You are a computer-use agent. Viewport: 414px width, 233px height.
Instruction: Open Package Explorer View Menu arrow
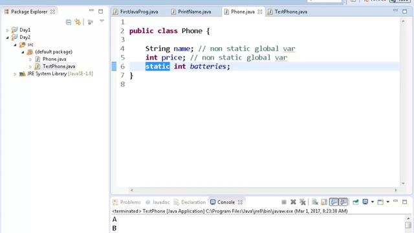pyautogui.click(x=102, y=21)
